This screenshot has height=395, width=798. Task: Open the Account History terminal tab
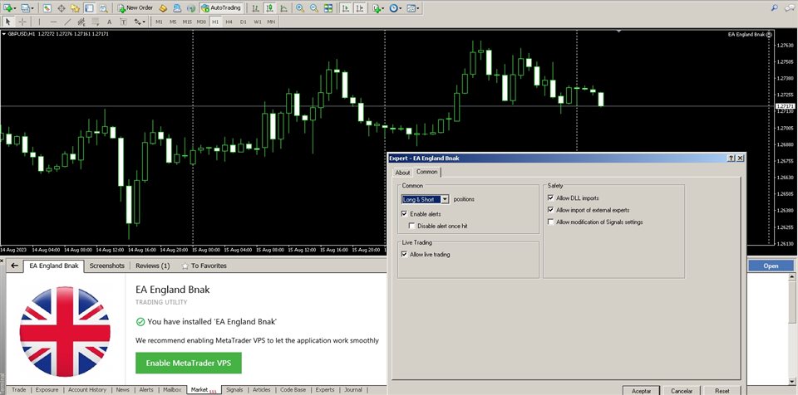click(x=87, y=390)
